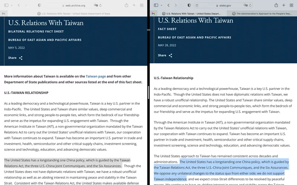Open the Taiwan page link
Screen dimensions: 297x185
(96, 76)
